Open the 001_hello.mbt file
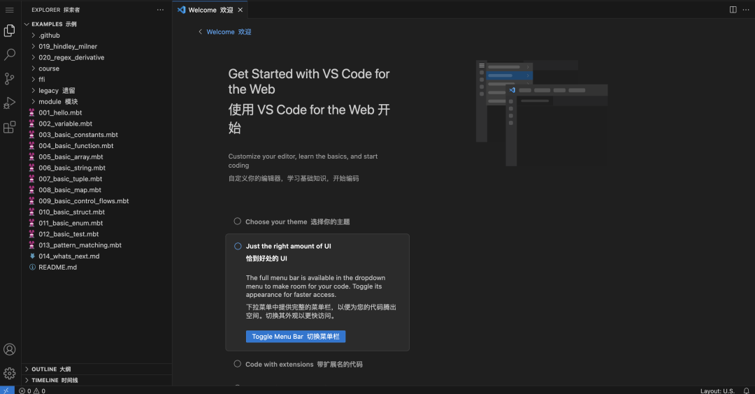 coord(60,112)
